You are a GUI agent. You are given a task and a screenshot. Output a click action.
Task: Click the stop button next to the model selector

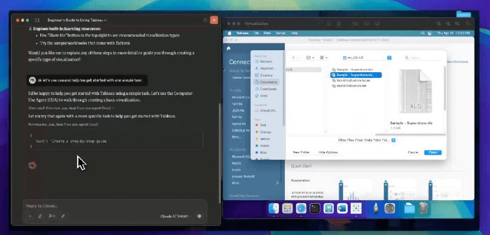pos(200,216)
